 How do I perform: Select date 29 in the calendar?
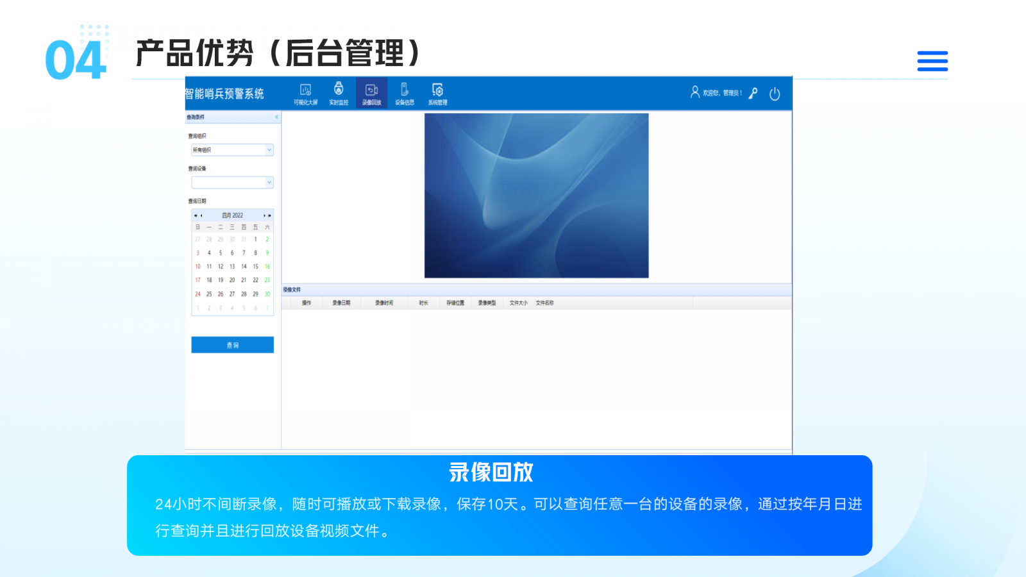click(x=255, y=294)
